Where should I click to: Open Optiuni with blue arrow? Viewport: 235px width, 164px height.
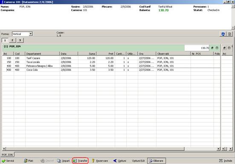click(x=120, y=161)
